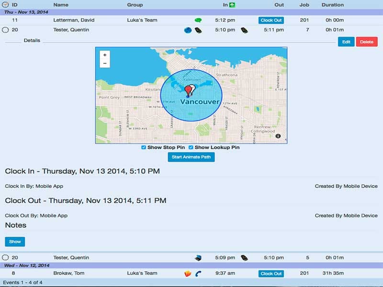Expand the Tester, Quentin 5:09 pm row
The image size is (383, 287).
[5, 258]
